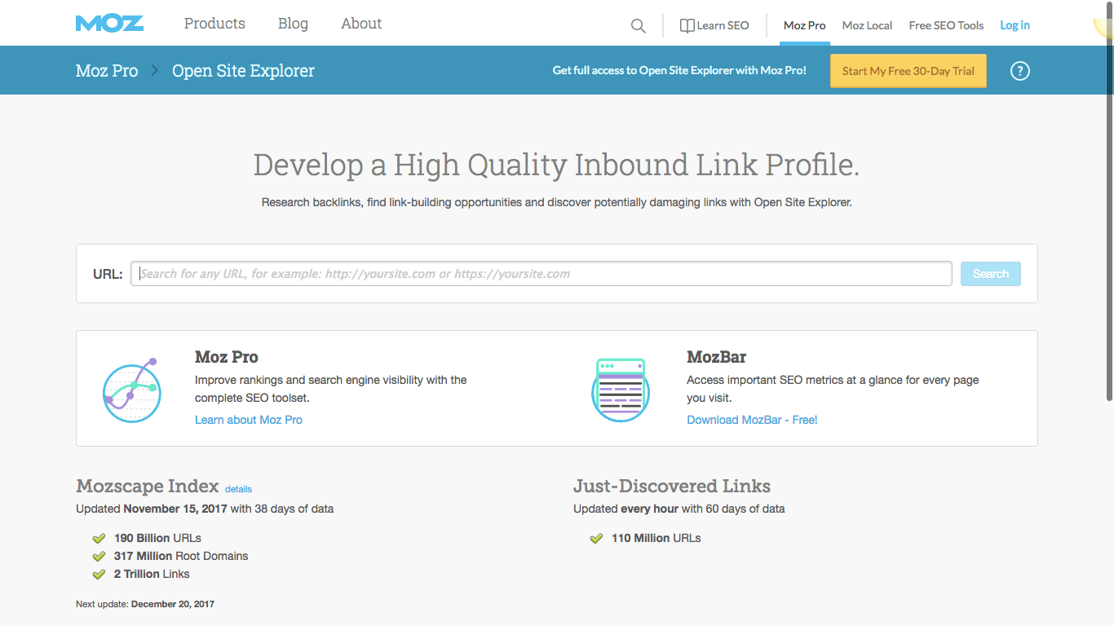This screenshot has width=1114, height=626.
Task: Select the Moz Pro tab
Action: (805, 25)
